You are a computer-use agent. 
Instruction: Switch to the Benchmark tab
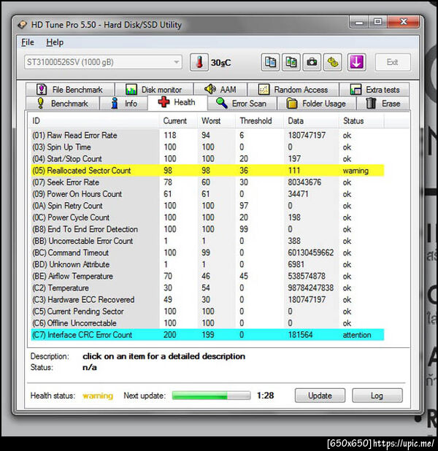(x=63, y=103)
